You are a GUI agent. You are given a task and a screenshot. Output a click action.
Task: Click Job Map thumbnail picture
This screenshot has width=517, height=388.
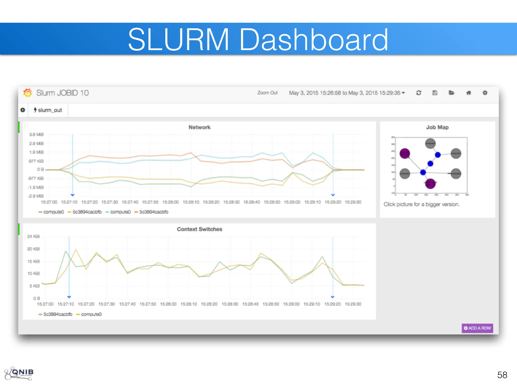click(x=431, y=166)
